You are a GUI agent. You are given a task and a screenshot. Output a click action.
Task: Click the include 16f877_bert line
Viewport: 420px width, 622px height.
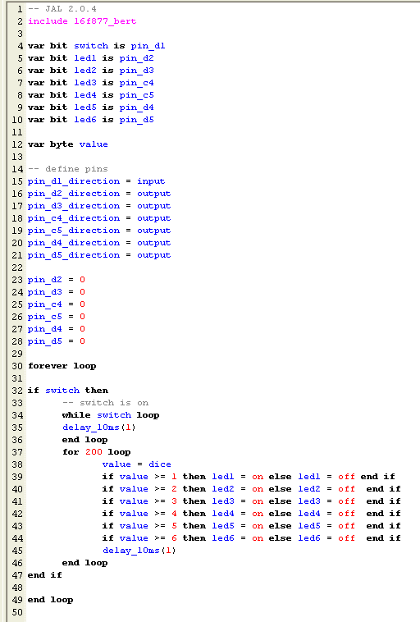tap(82, 21)
